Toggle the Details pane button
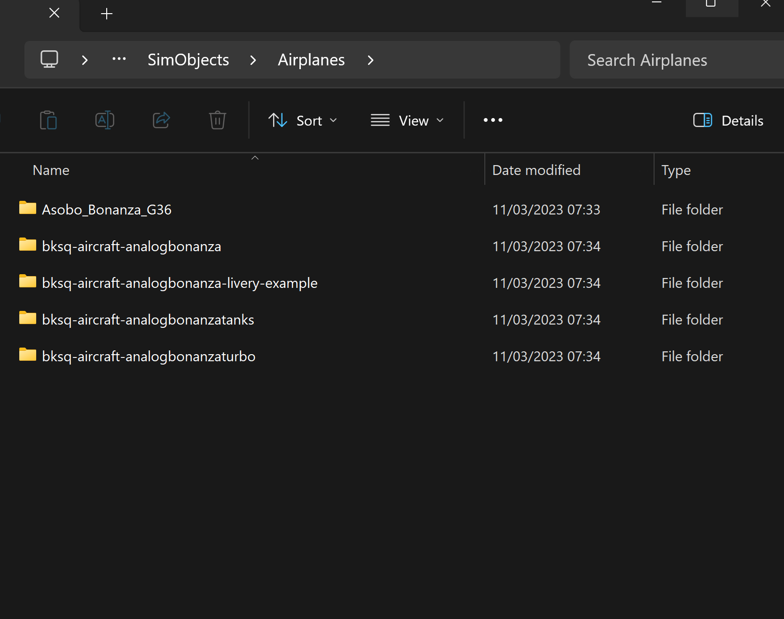The width and height of the screenshot is (784, 619). pyautogui.click(x=728, y=120)
